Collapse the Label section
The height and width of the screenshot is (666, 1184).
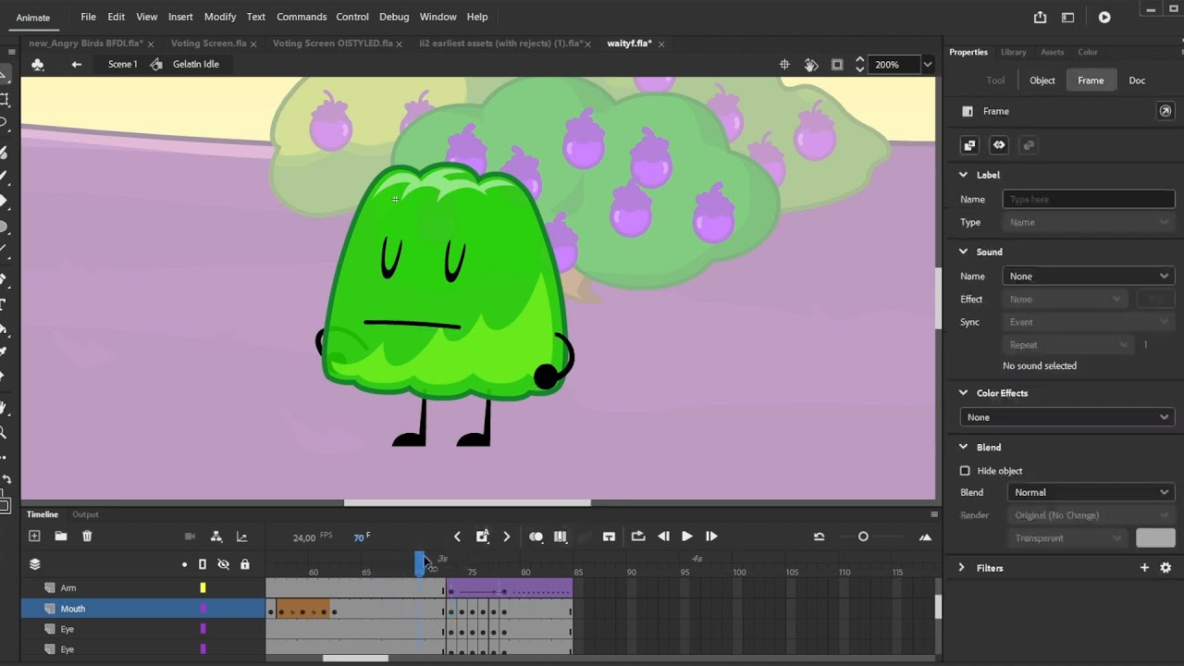963,175
